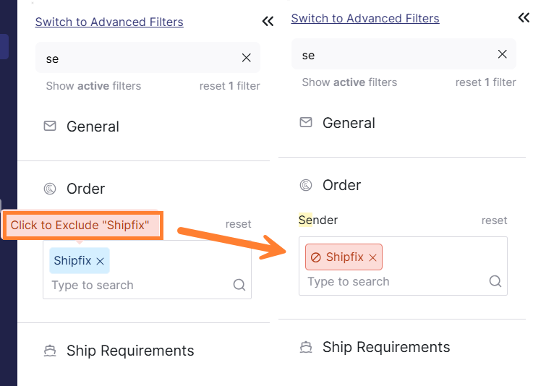The width and height of the screenshot is (533, 386).
Task: Click magnifier icon in right Sender box
Action: click(495, 281)
